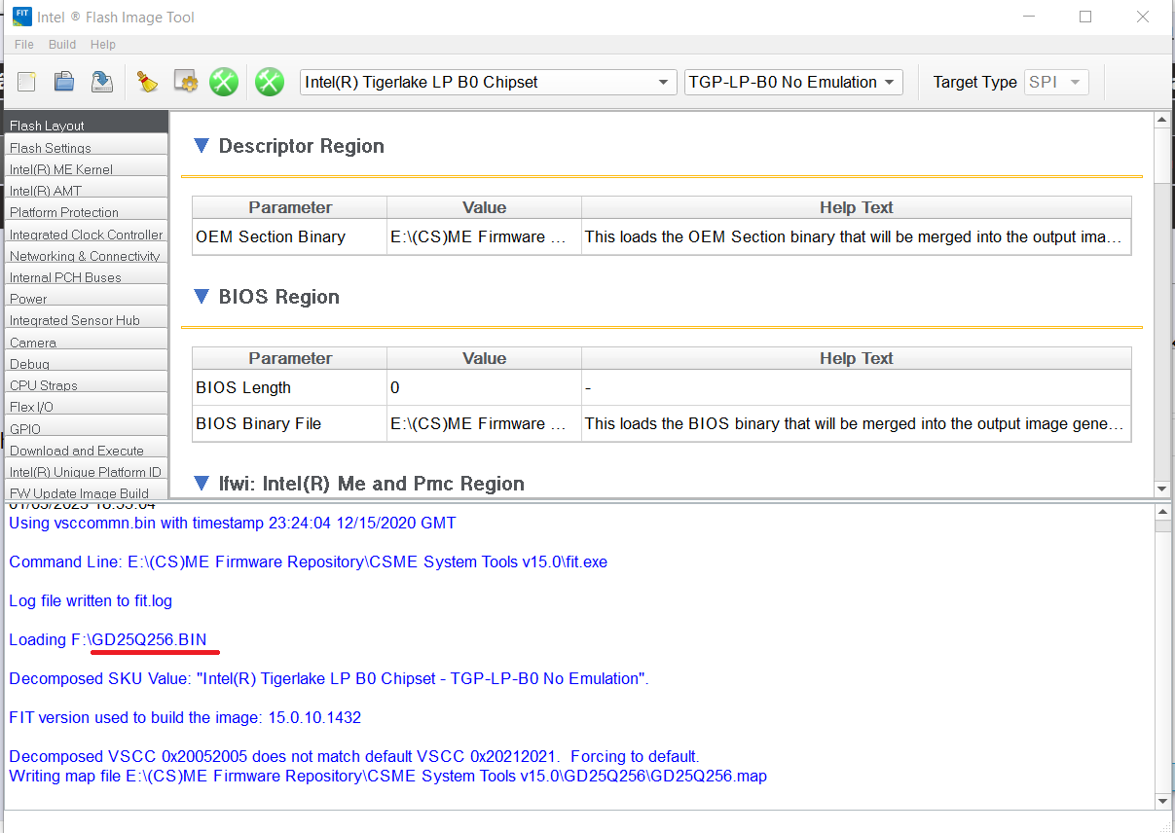The height and width of the screenshot is (833, 1175).
Task: Open the File menu
Action: coord(24,45)
